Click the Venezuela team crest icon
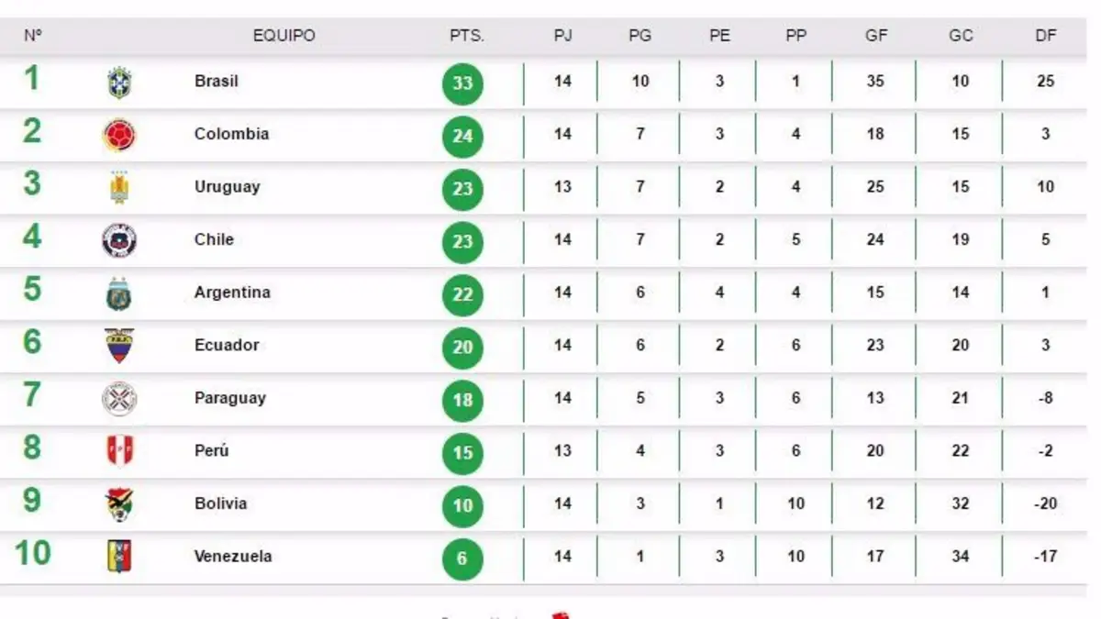This screenshot has width=1101, height=619. click(x=119, y=557)
